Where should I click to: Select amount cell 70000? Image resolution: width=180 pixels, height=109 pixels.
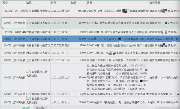pyautogui.click(x=78, y=11)
